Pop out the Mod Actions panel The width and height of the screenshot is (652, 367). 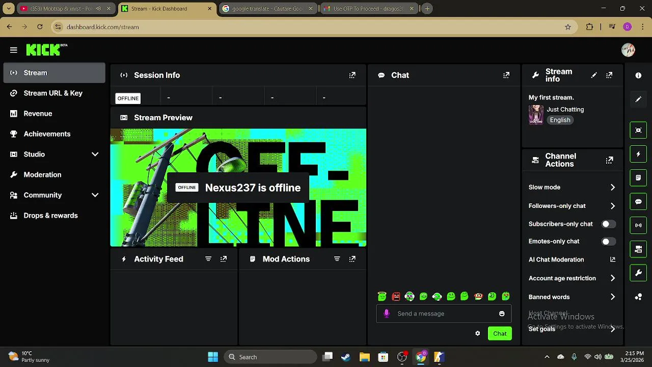tap(352, 259)
